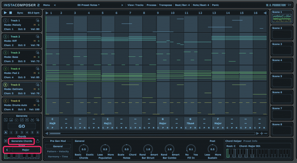This screenshot has height=163, width=297.
Task: Select Track 1 number circle icon
Action: (x=6, y=21)
